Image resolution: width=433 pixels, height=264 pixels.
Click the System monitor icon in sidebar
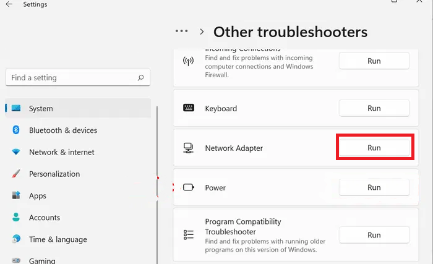pyautogui.click(x=16, y=108)
